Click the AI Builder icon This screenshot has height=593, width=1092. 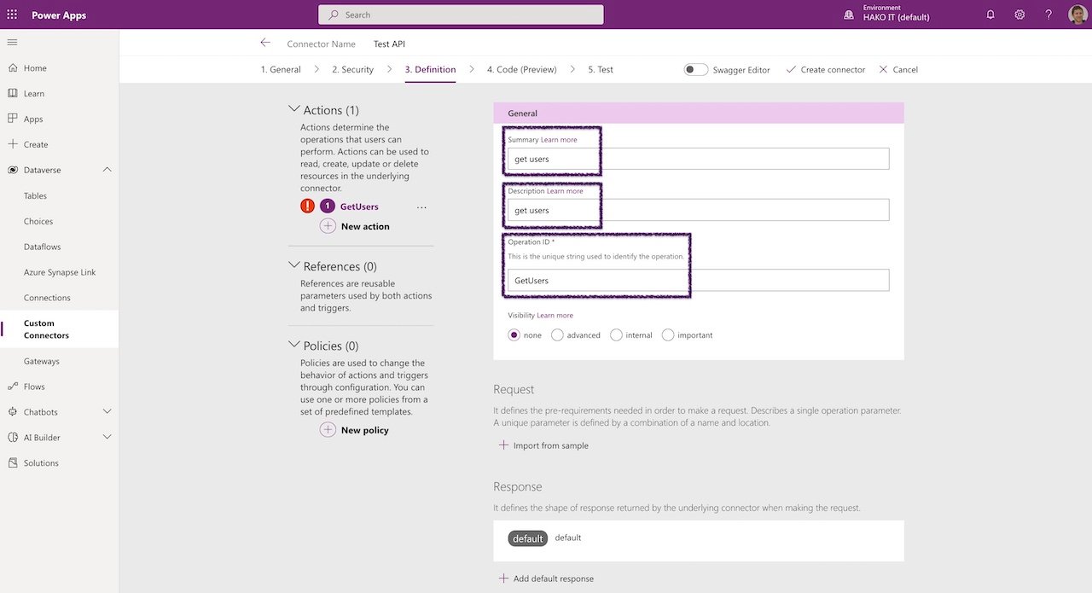pos(12,438)
